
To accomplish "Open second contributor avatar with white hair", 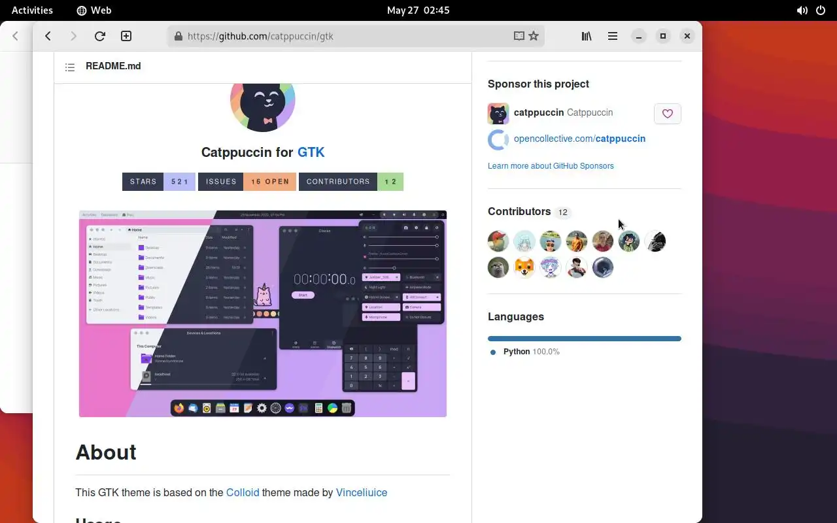I will 524,241.
